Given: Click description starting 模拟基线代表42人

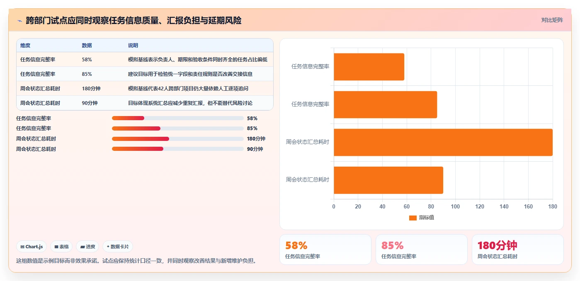Looking at the screenshot, I should [x=188, y=89].
